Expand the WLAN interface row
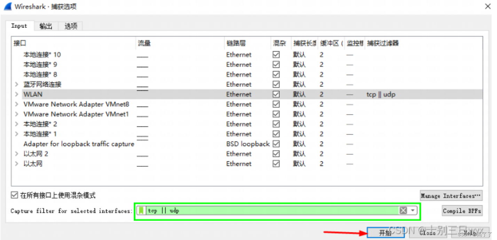Image resolution: width=497 pixels, height=240 pixels. pyautogui.click(x=17, y=94)
